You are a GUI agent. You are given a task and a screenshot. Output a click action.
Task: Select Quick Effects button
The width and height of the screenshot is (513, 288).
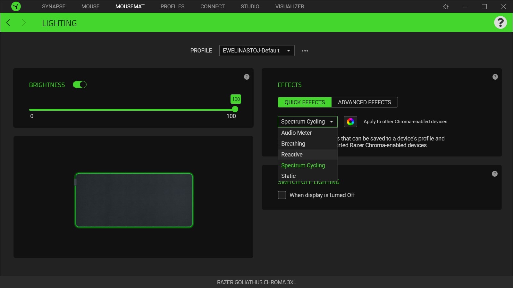tap(305, 102)
